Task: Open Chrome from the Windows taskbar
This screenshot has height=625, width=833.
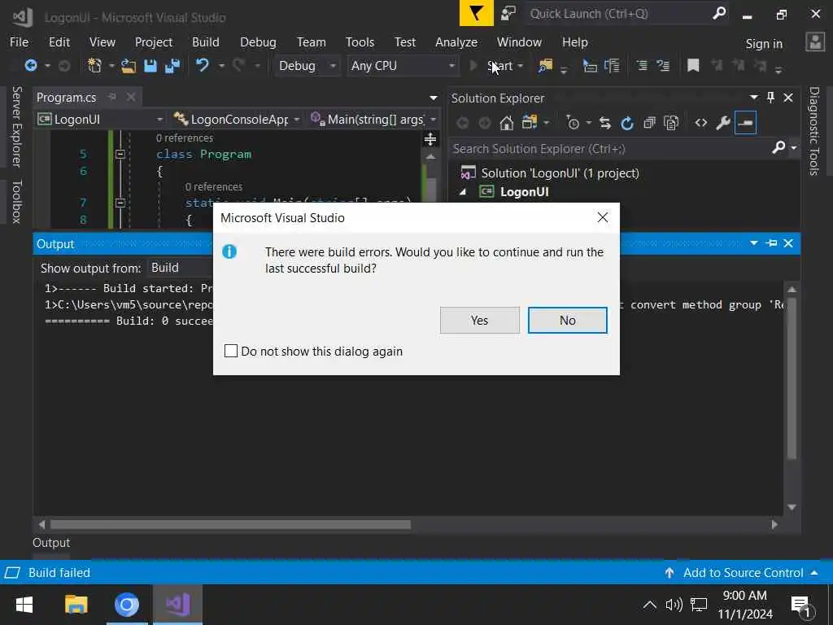Action: point(127,605)
